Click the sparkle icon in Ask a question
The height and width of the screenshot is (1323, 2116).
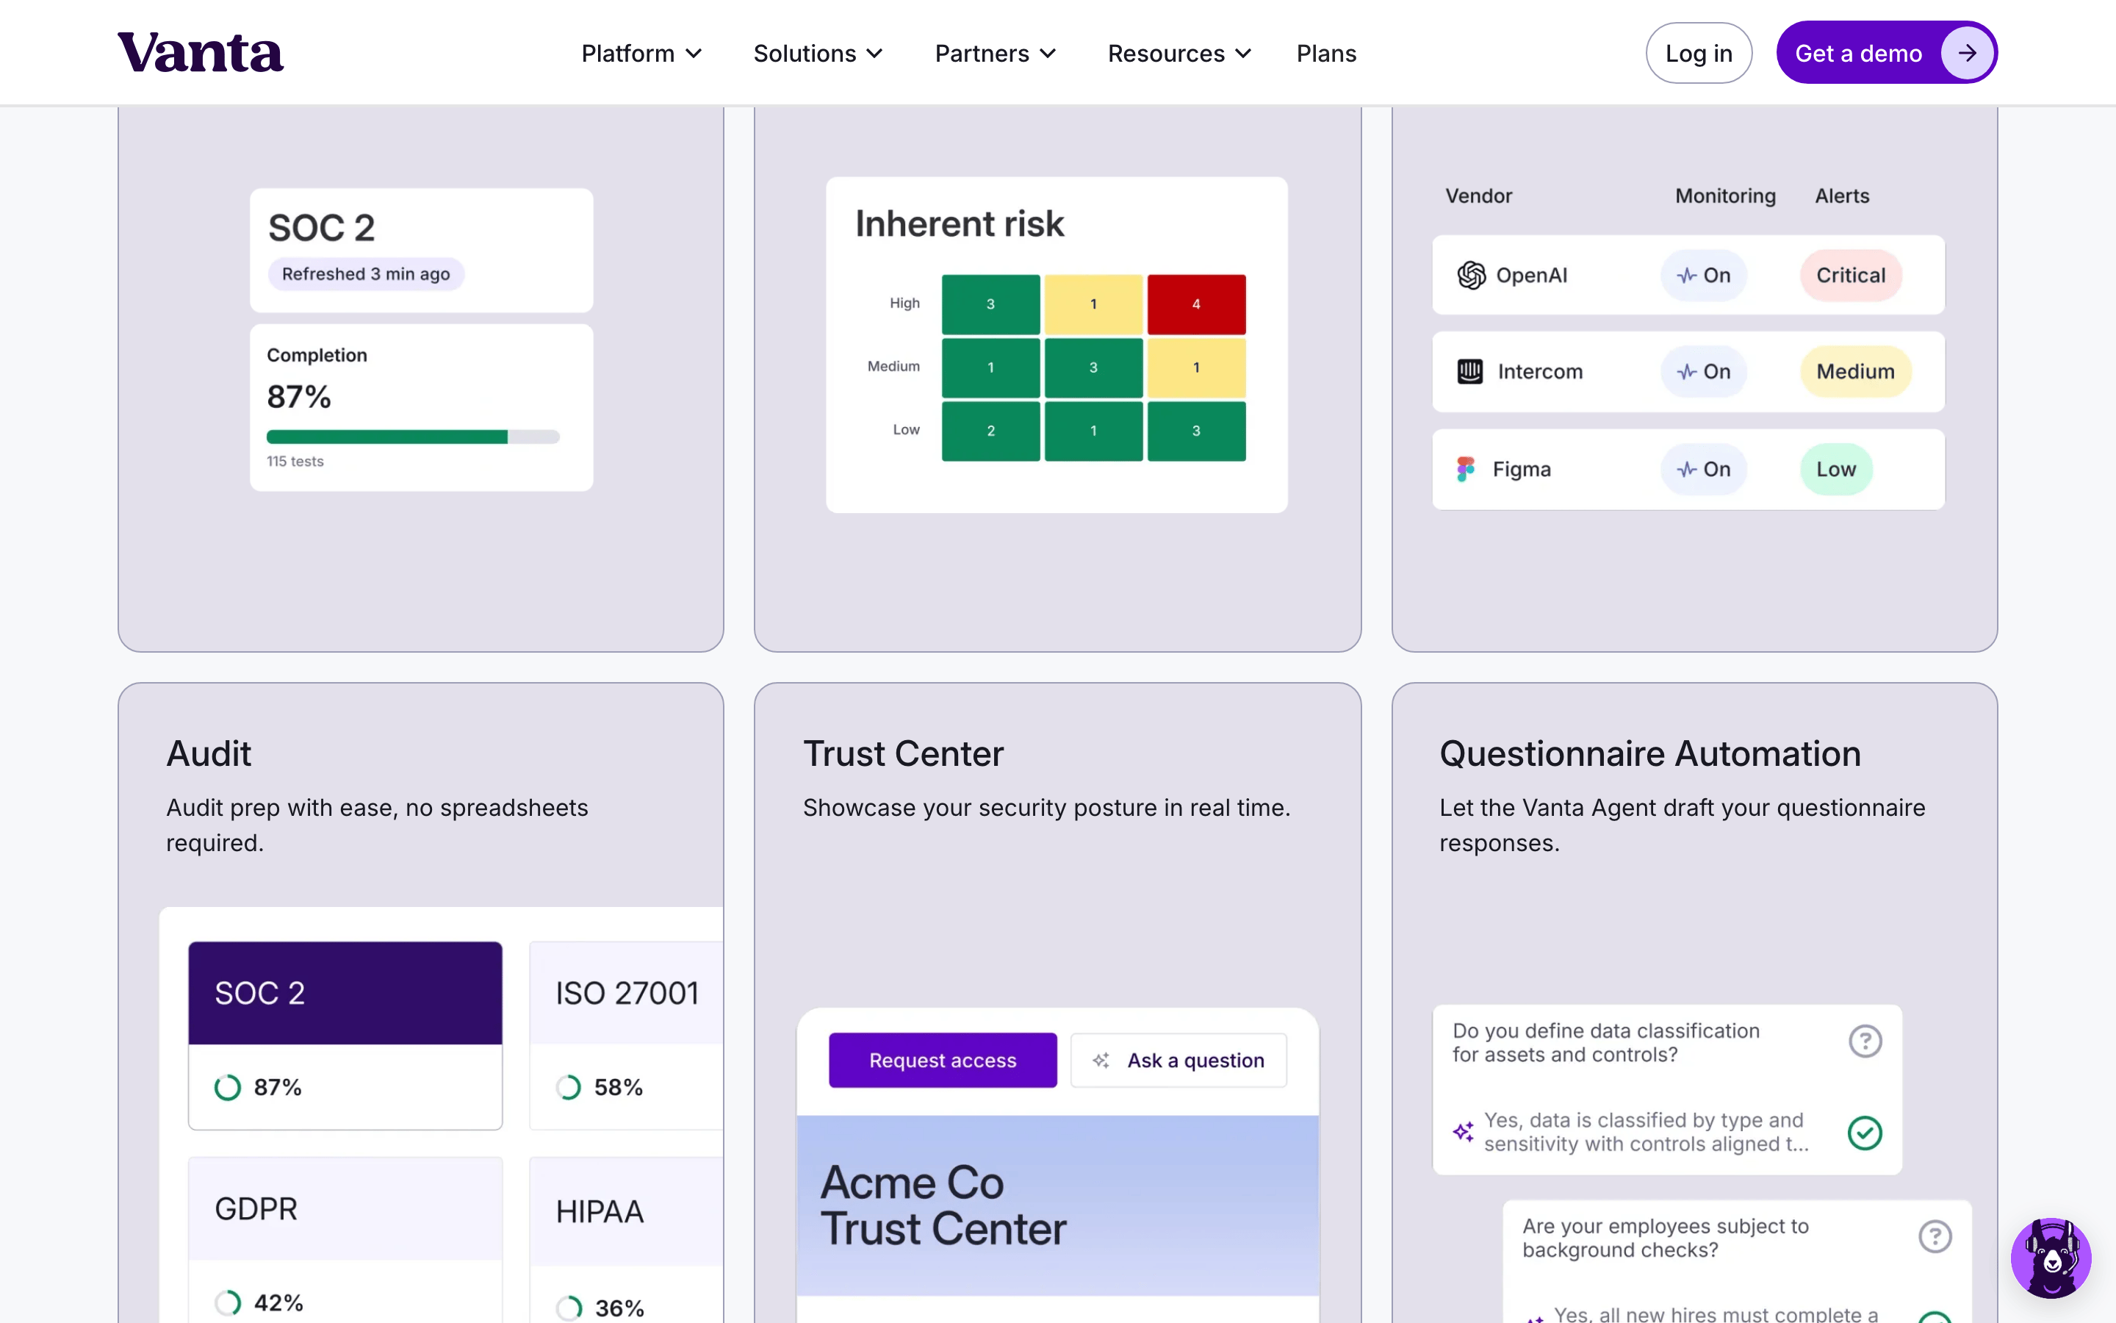pyautogui.click(x=1101, y=1061)
